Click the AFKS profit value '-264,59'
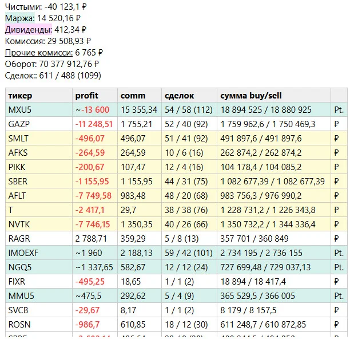This screenshot has width=350, height=339. tap(90, 153)
